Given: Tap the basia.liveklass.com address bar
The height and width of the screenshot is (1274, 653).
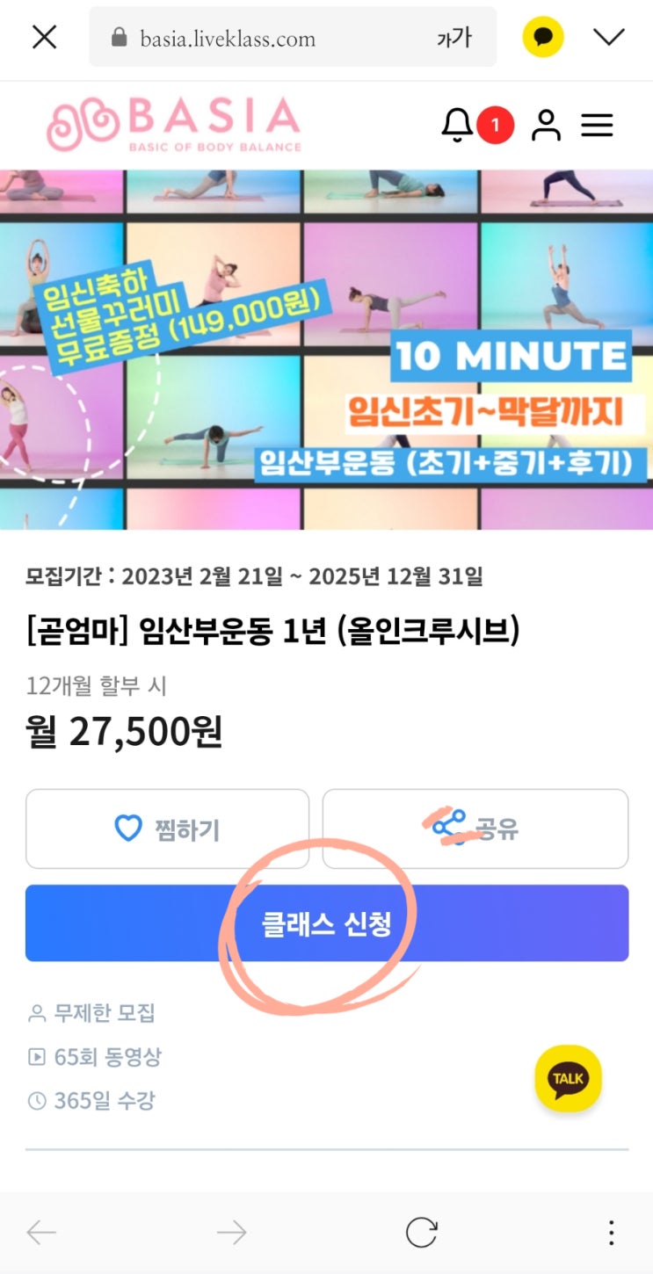Looking at the screenshot, I should (x=293, y=37).
